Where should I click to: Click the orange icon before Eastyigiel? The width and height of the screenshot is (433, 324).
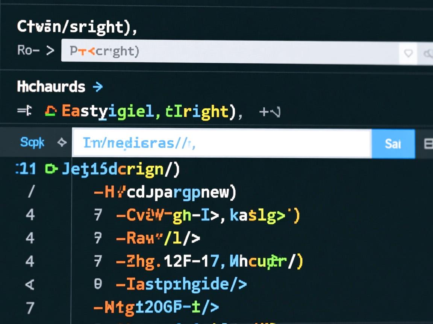(x=50, y=111)
